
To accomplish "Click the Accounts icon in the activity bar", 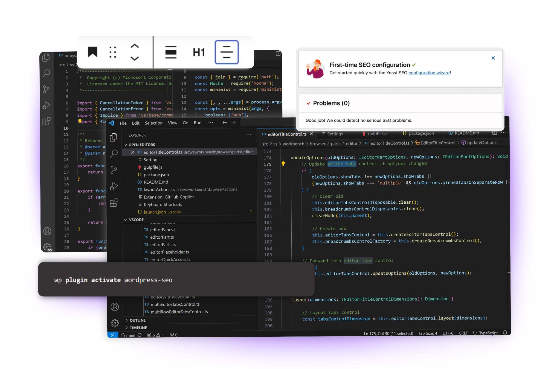I will 115,307.
